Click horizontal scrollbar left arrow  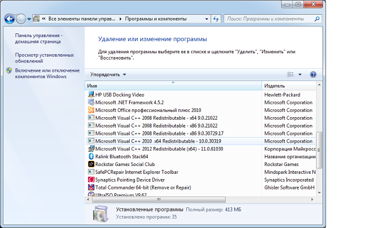tap(88, 200)
